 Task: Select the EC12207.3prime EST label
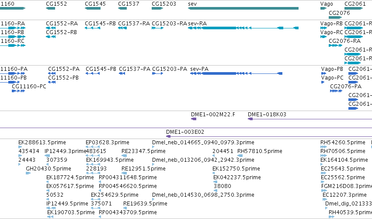point(344,195)
